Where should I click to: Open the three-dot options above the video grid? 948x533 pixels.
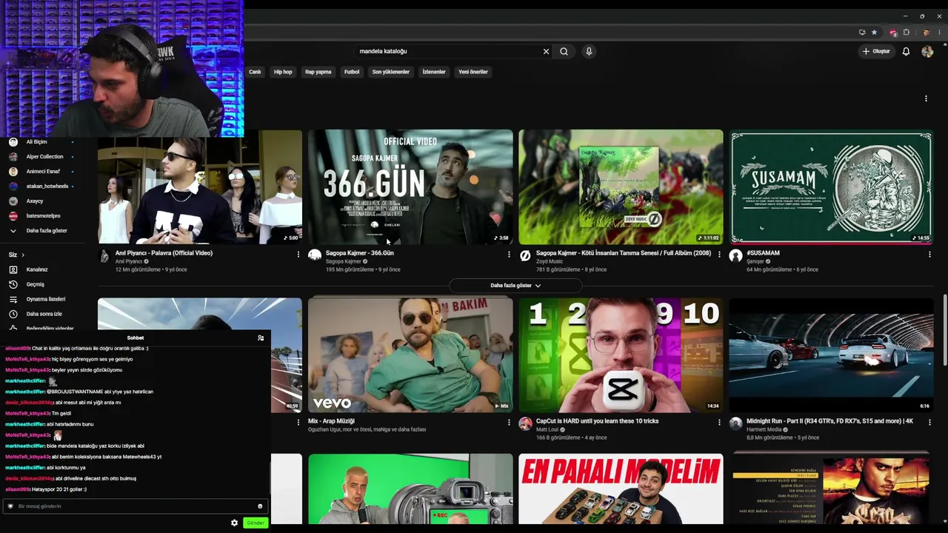926,98
